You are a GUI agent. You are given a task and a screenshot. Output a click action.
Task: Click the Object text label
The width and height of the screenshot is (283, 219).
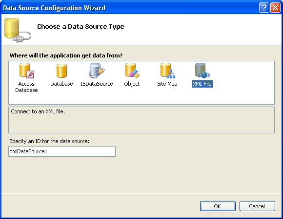[132, 84]
